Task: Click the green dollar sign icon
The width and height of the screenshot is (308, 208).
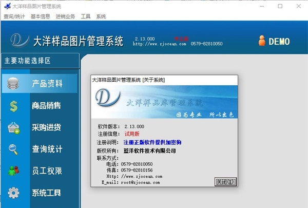Action: (13, 106)
